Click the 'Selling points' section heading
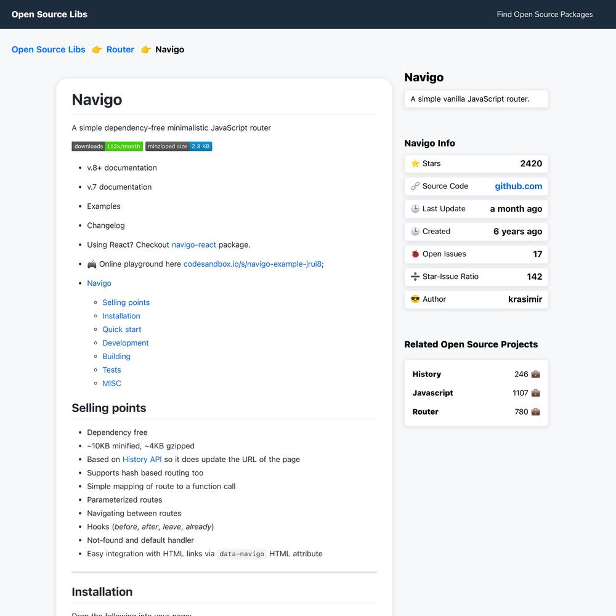Viewport: 616px width, 616px height. (x=109, y=408)
